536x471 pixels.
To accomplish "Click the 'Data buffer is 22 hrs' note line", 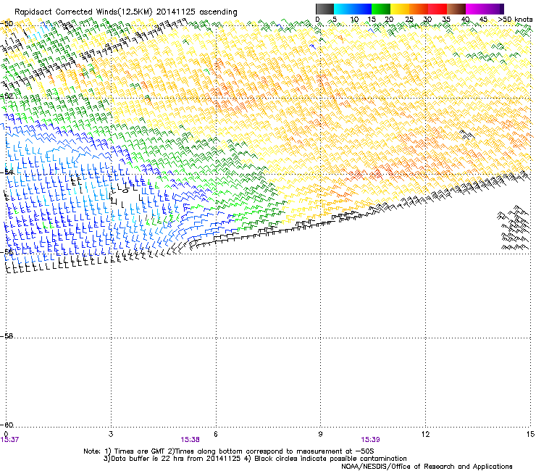I will tap(255, 459).
